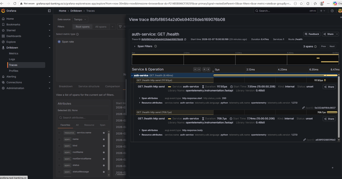The height and width of the screenshot is (179, 342).
Task: Click the Span Filters info icon
Action: click(x=155, y=46)
